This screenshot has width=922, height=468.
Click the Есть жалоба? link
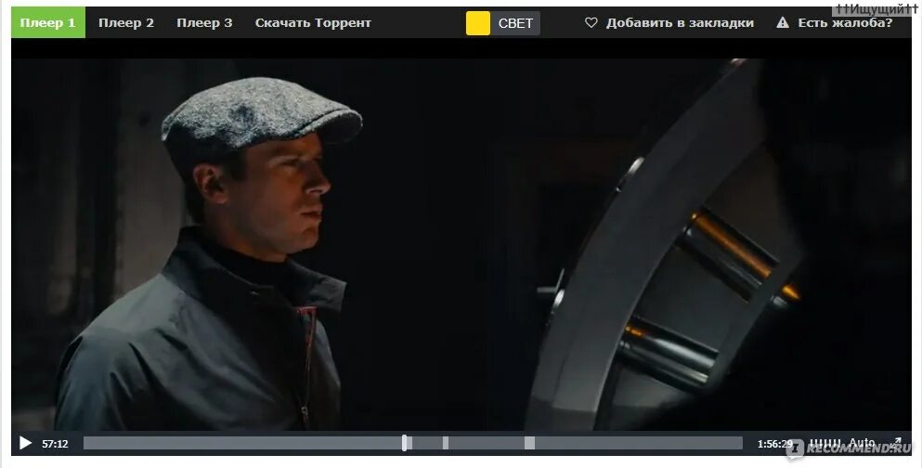point(845,23)
